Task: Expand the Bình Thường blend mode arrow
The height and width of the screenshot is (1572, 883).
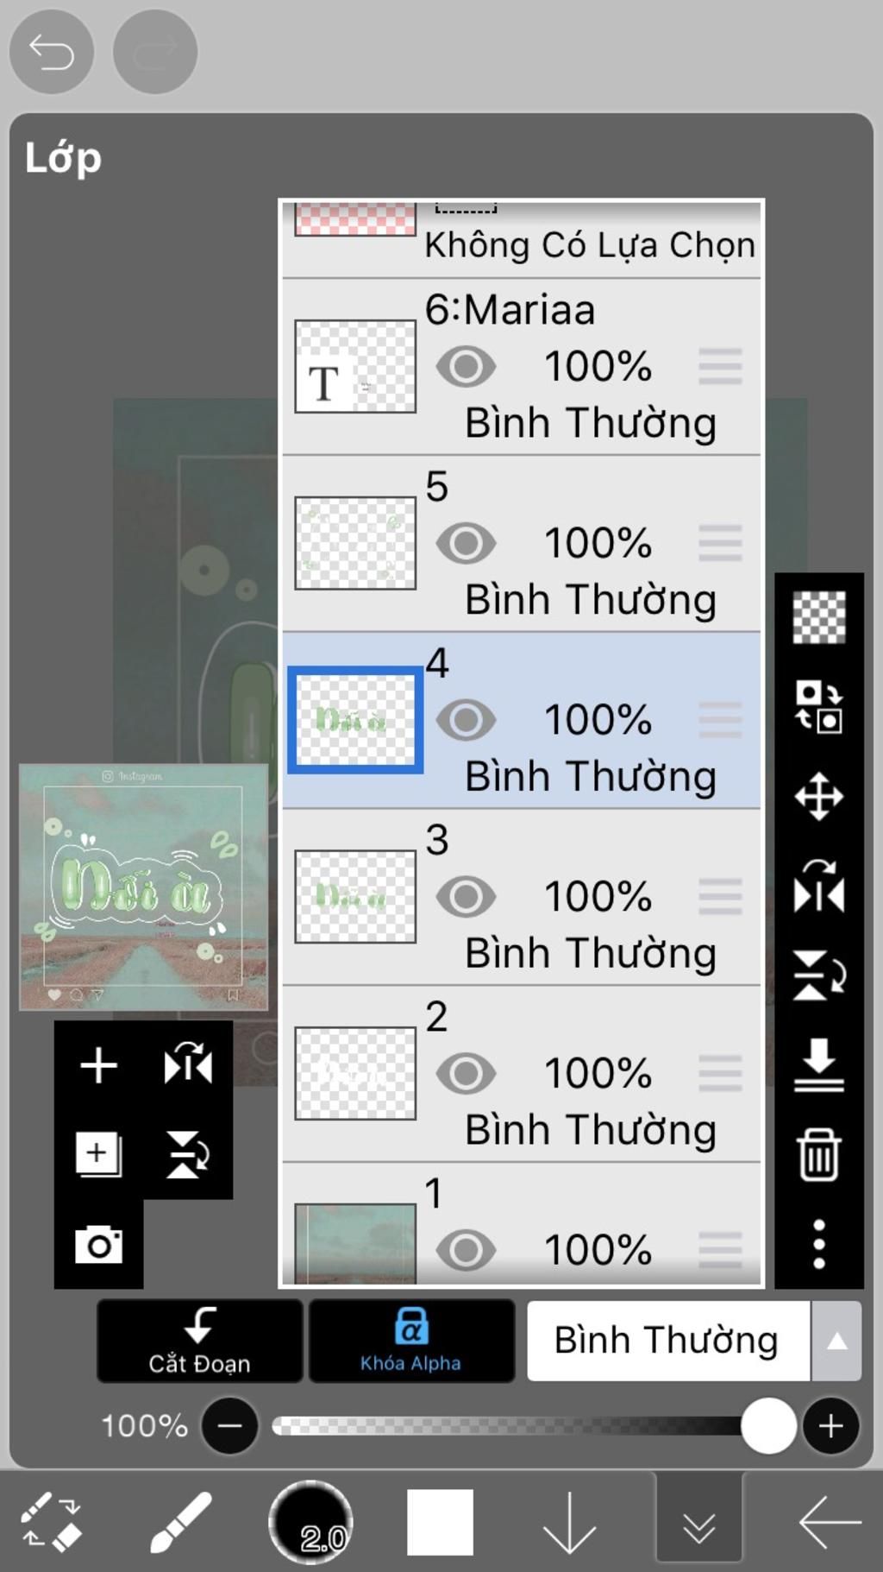Action: pos(836,1341)
